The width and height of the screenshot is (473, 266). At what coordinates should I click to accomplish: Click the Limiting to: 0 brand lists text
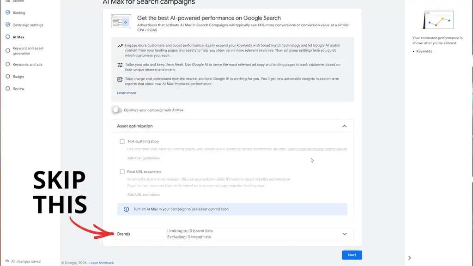point(190,231)
